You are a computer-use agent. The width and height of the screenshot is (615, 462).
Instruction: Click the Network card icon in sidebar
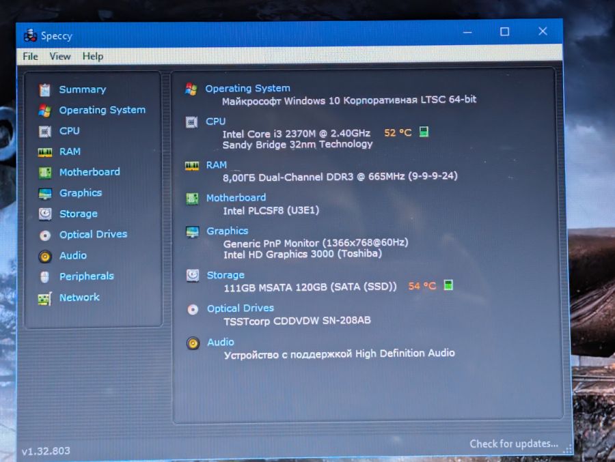pos(44,299)
